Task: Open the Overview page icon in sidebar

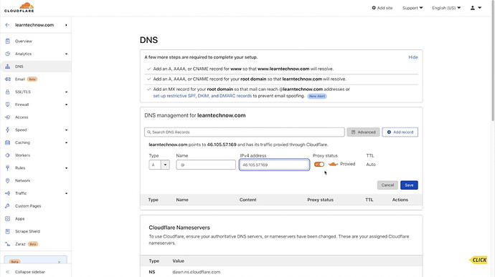Action: tap(8, 41)
